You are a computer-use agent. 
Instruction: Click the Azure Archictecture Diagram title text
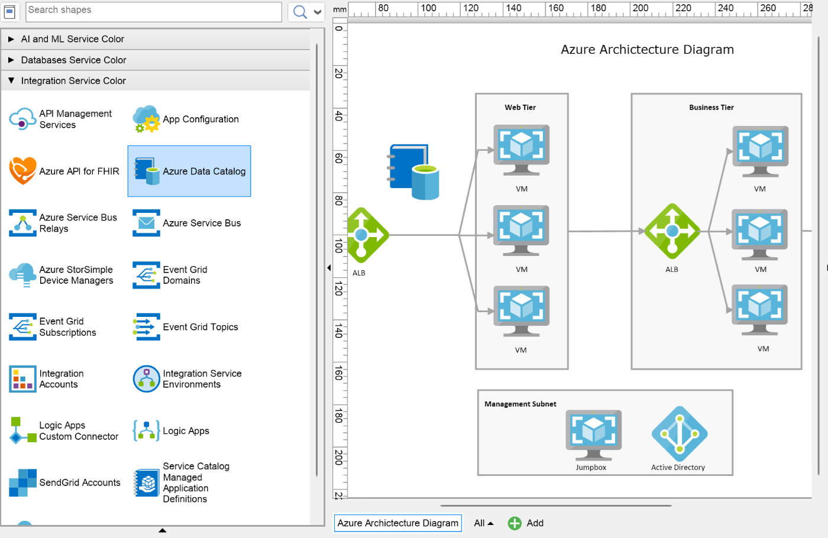click(x=648, y=50)
